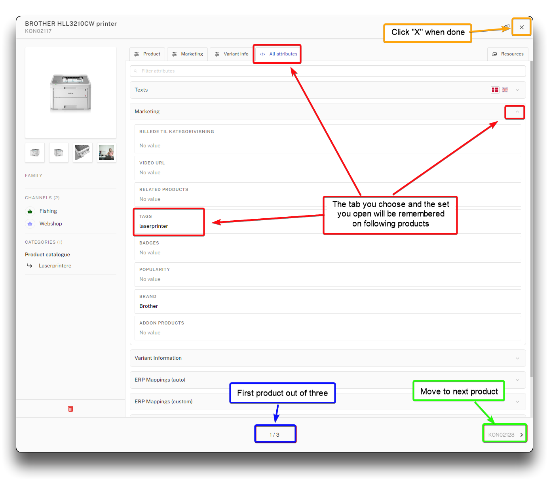Open the Variant info tab

coord(232,54)
